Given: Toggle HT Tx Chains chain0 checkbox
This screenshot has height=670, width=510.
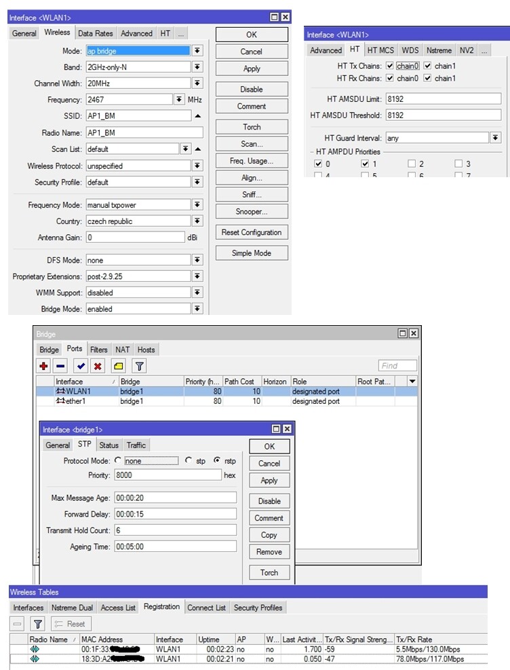Looking at the screenshot, I should pyautogui.click(x=390, y=66).
